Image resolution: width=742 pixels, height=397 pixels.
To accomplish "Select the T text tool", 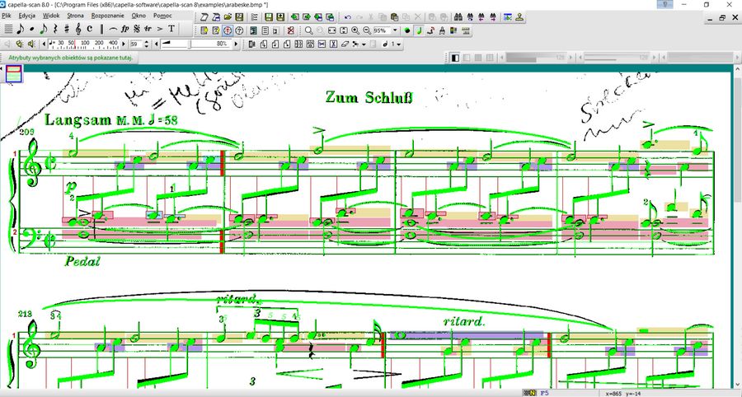I will point(171,29).
